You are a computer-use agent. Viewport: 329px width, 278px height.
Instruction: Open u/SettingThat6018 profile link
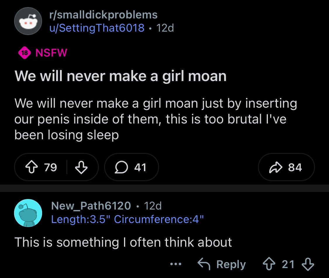97,28
